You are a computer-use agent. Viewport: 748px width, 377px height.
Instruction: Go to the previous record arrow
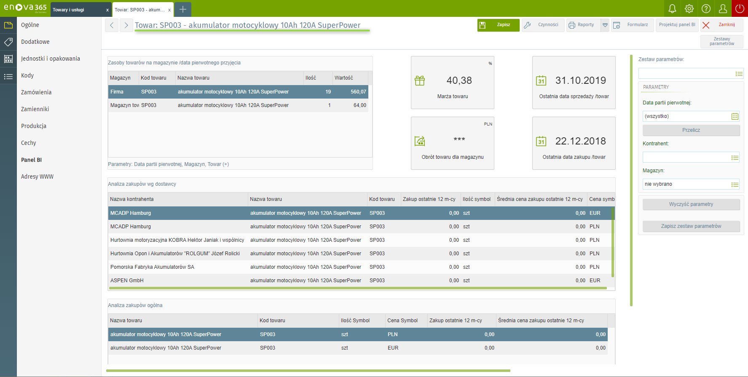(x=112, y=25)
